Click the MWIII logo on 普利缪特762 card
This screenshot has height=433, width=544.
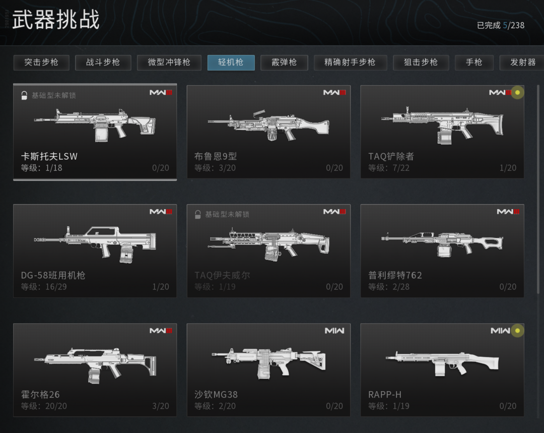(x=508, y=212)
